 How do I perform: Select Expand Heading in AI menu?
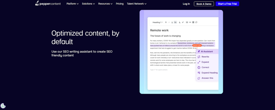(209, 73)
